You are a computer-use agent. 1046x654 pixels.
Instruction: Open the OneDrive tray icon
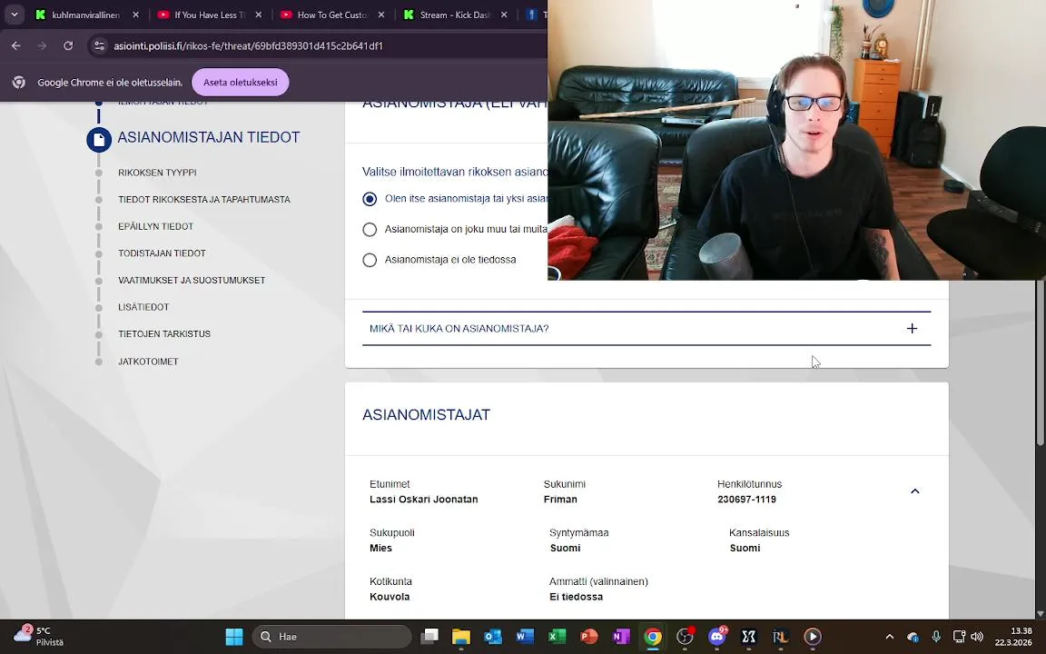tap(913, 637)
